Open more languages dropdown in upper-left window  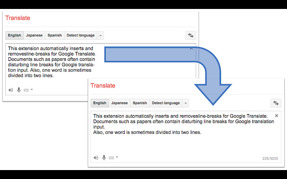100,35
